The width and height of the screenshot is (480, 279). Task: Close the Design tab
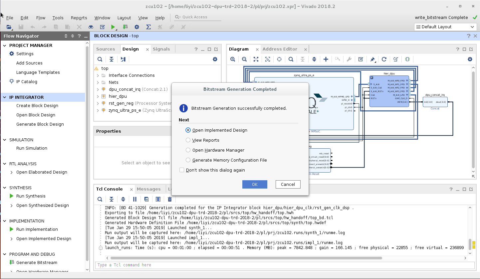click(x=147, y=49)
